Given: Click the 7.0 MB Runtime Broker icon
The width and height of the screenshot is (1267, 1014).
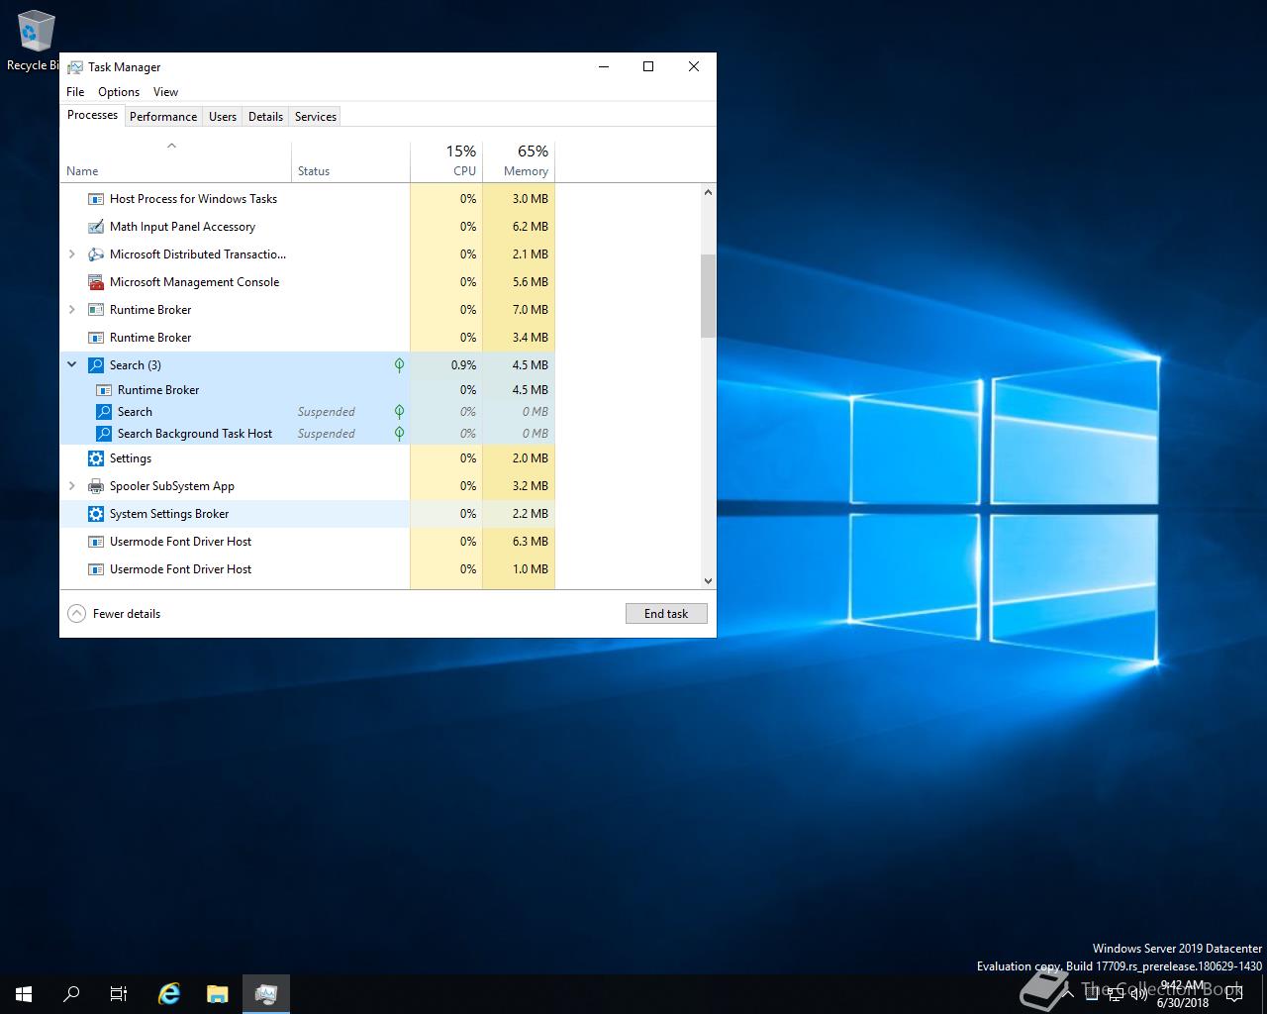Looking at the screenshot, I should pyautogui.click(x=96, y=310).
